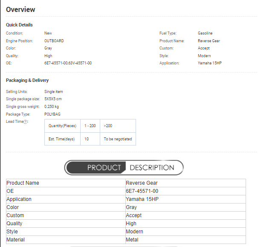The width and height of the screenshot is (258, 247).
Task: Click the Quantity(Pieces) row header
Action: pyautogui.click(x=62, y=126)
